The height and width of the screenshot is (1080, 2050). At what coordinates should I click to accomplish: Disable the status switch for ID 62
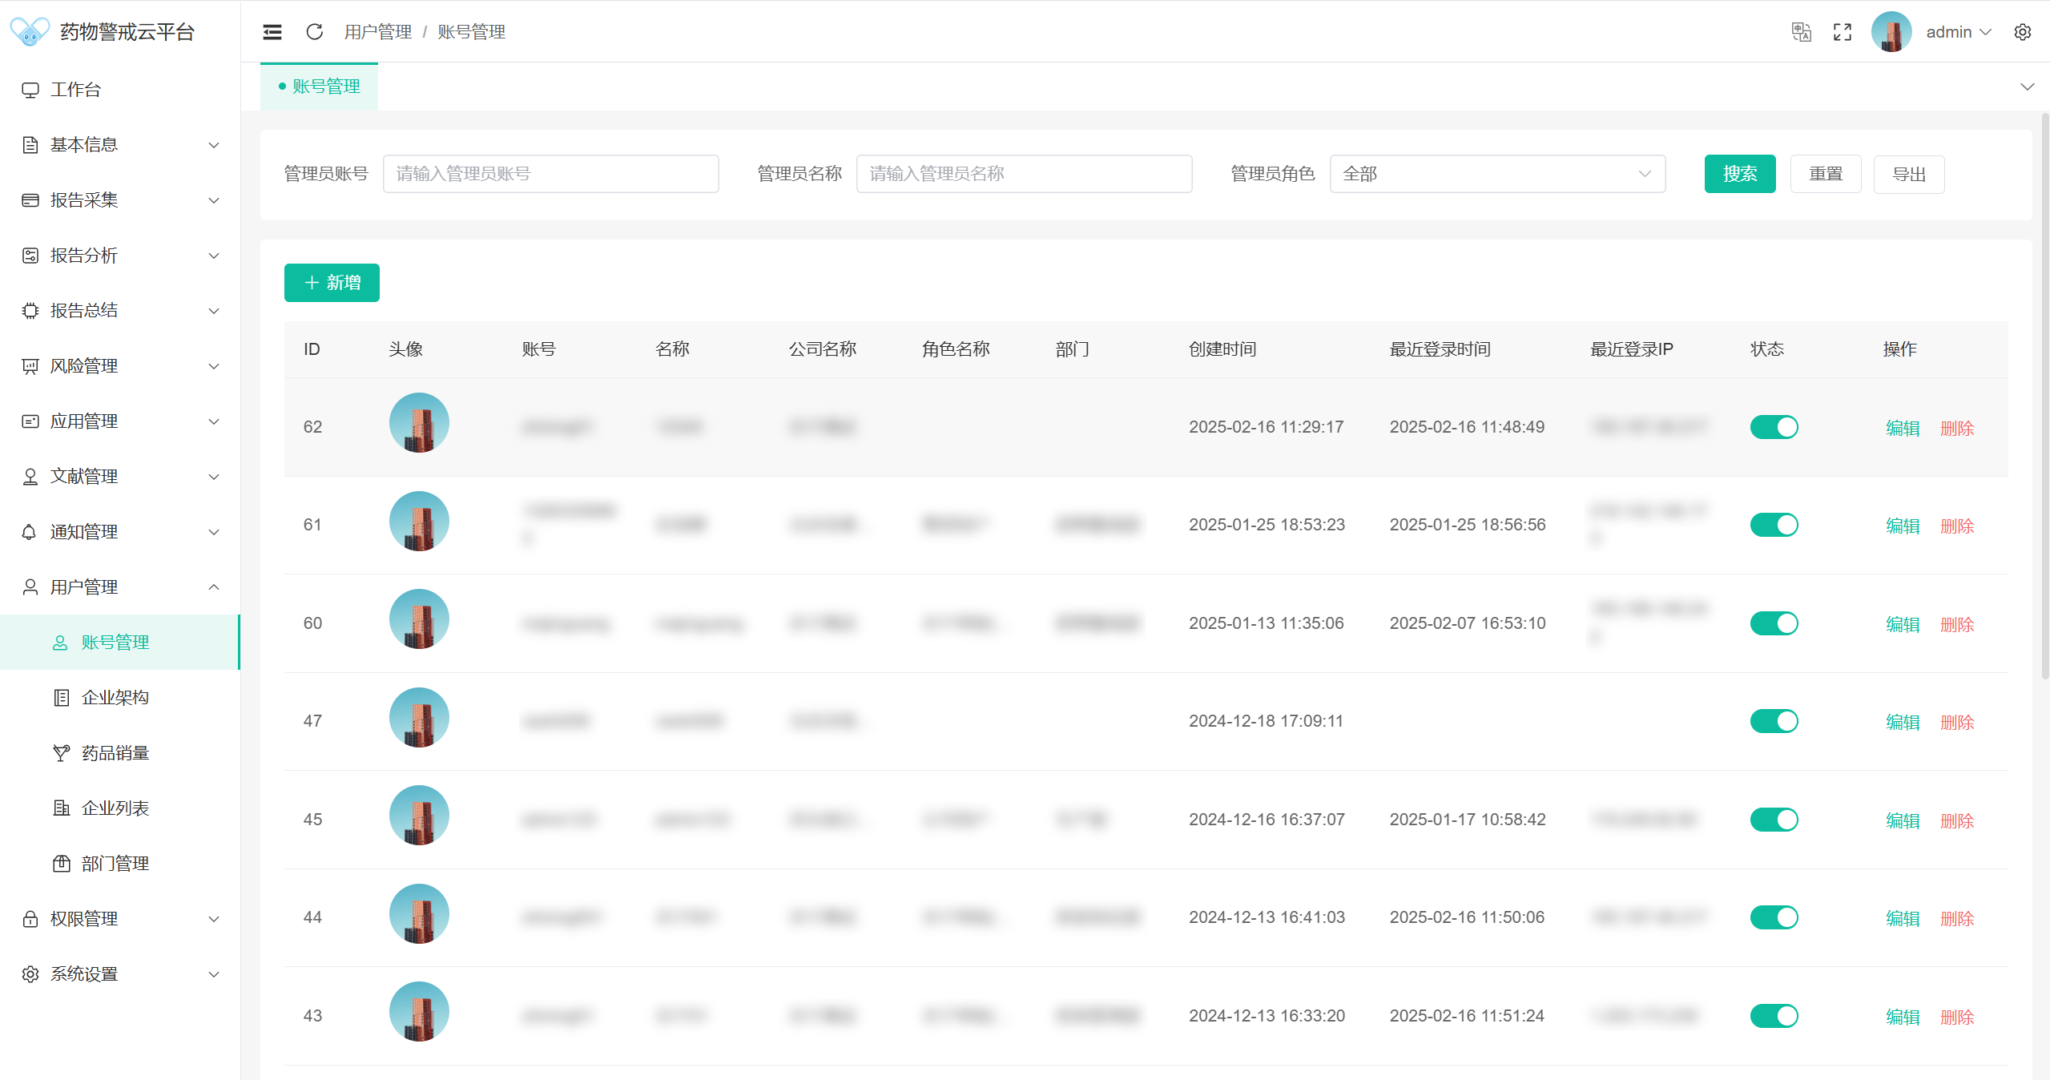pyautogui.click(x=1774, y=427)
